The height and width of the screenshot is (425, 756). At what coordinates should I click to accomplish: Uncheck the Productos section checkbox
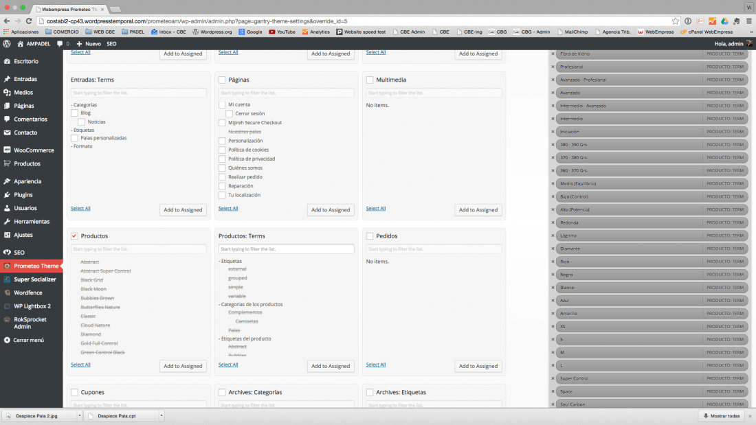pyautogui.click(x=74, y=236)
